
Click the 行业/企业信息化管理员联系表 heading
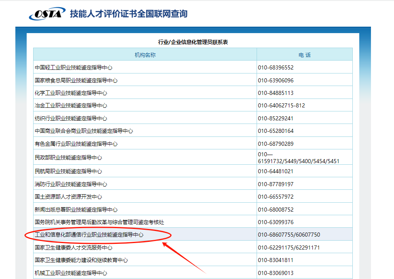pos(193,42)
